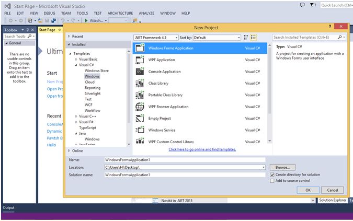
Task: Expand the Online section
Action: point(69,150)
